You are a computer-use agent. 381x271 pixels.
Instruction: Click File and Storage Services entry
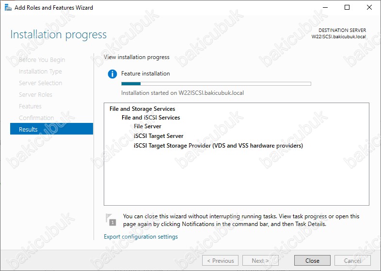coord(142,109)
